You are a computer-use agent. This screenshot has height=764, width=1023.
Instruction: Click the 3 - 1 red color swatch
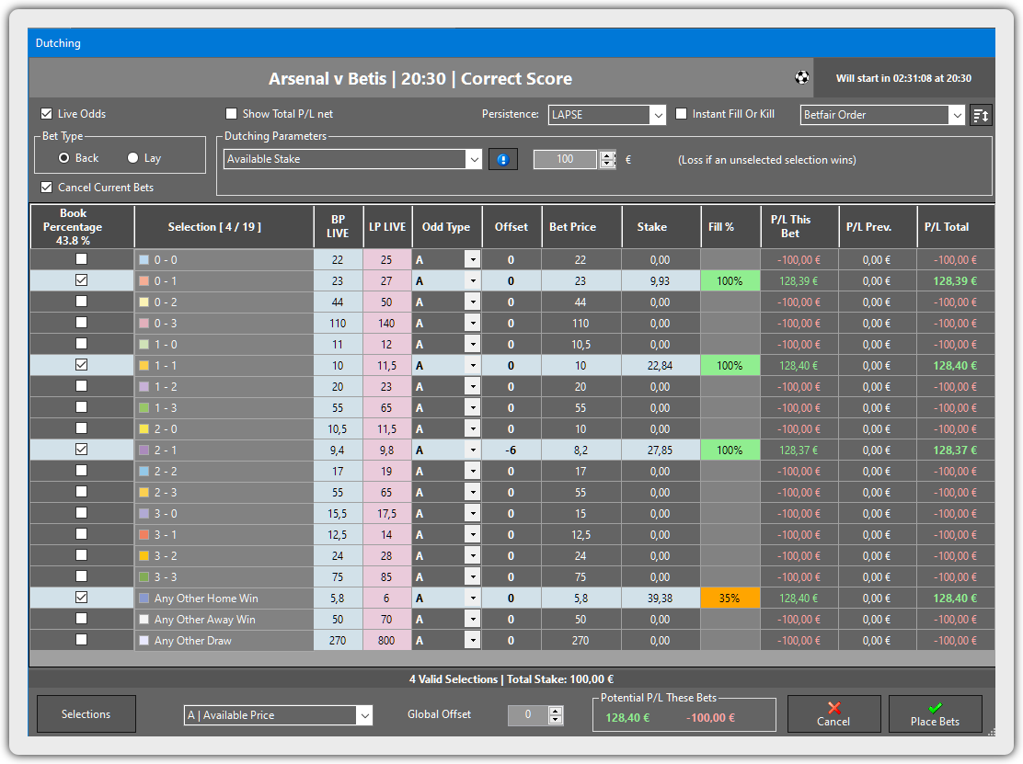coord(144,534)
